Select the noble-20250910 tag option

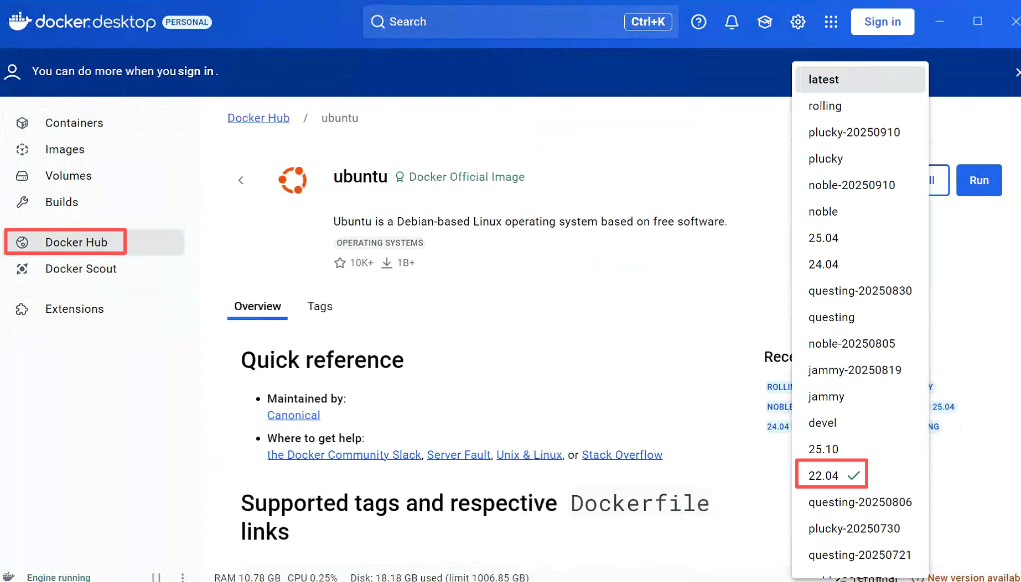[860, 185]
